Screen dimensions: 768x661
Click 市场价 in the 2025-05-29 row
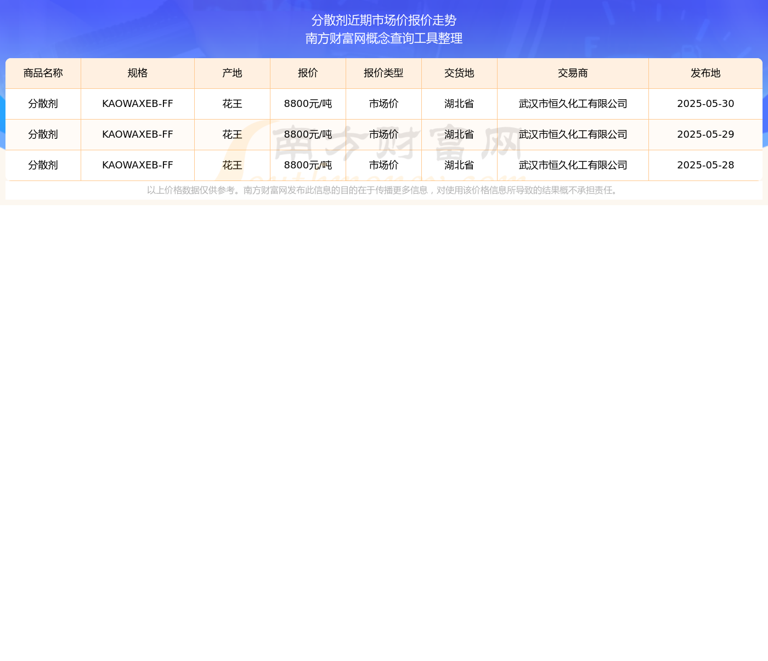pyautogui.click(x=384, y=134)
